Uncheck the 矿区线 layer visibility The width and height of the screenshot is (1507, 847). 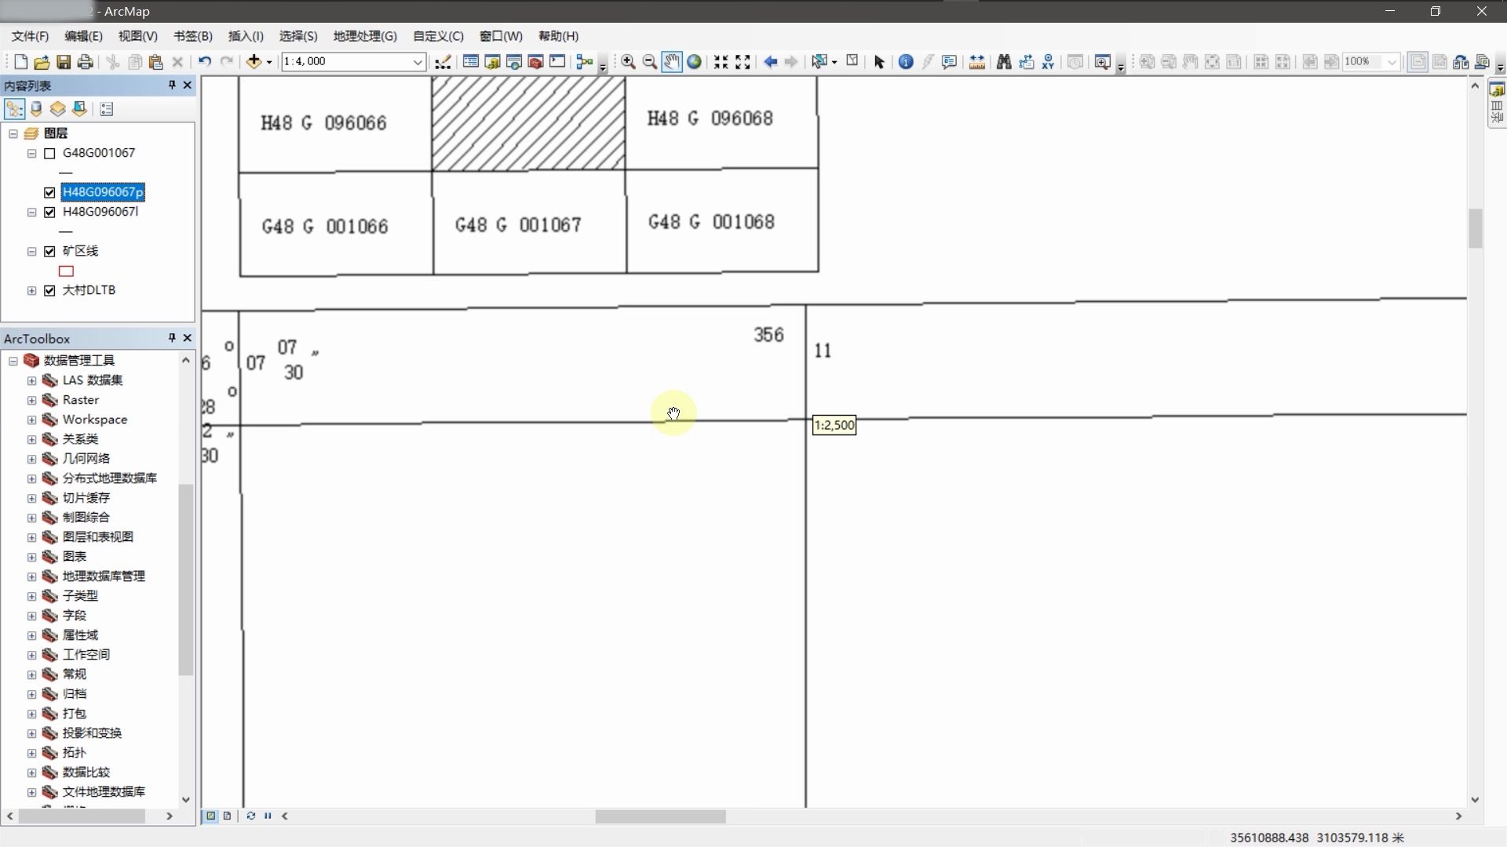pos(50,252)
